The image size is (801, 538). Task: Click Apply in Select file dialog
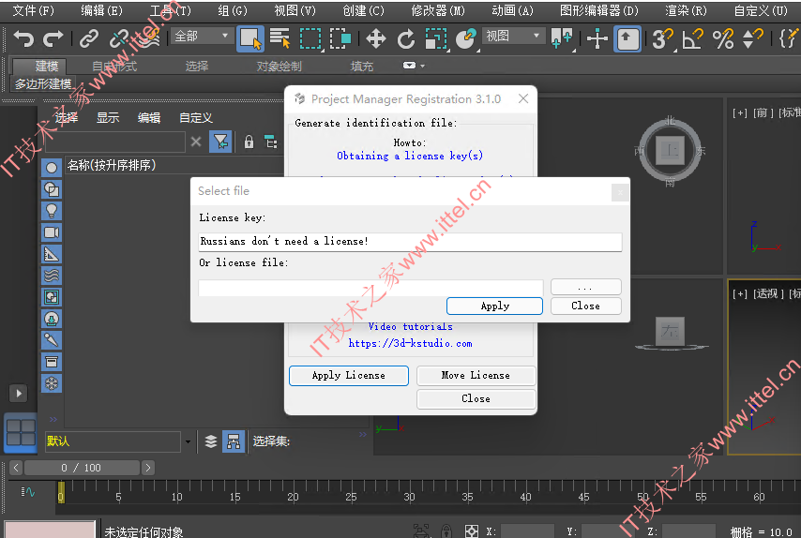[x=494, y=306]
